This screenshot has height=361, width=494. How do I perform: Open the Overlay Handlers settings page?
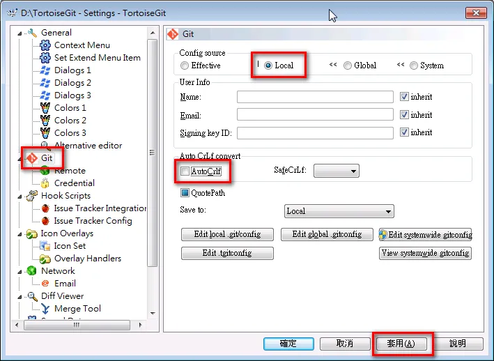click(x=88, y=259)
